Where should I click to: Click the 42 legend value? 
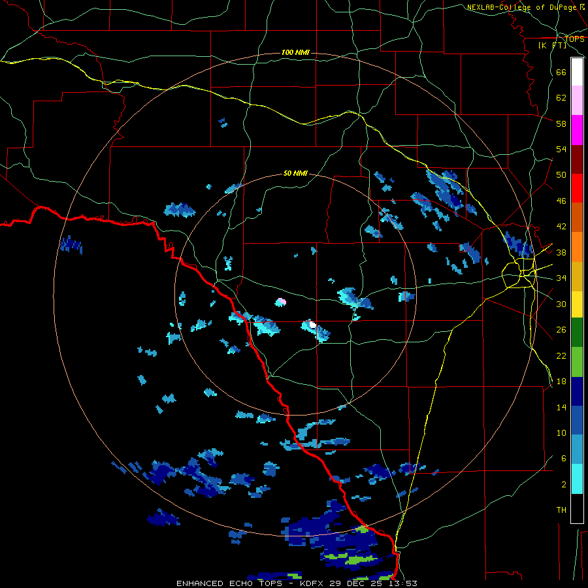click(x=561, y=227)
